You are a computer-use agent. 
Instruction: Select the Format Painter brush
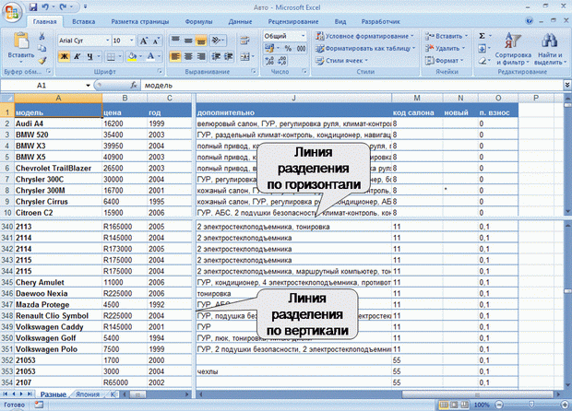[42, 61]
